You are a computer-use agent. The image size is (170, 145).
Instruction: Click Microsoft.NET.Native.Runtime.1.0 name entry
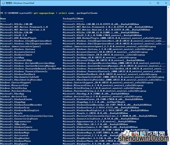pyautogui.click(x=23, y=30)
